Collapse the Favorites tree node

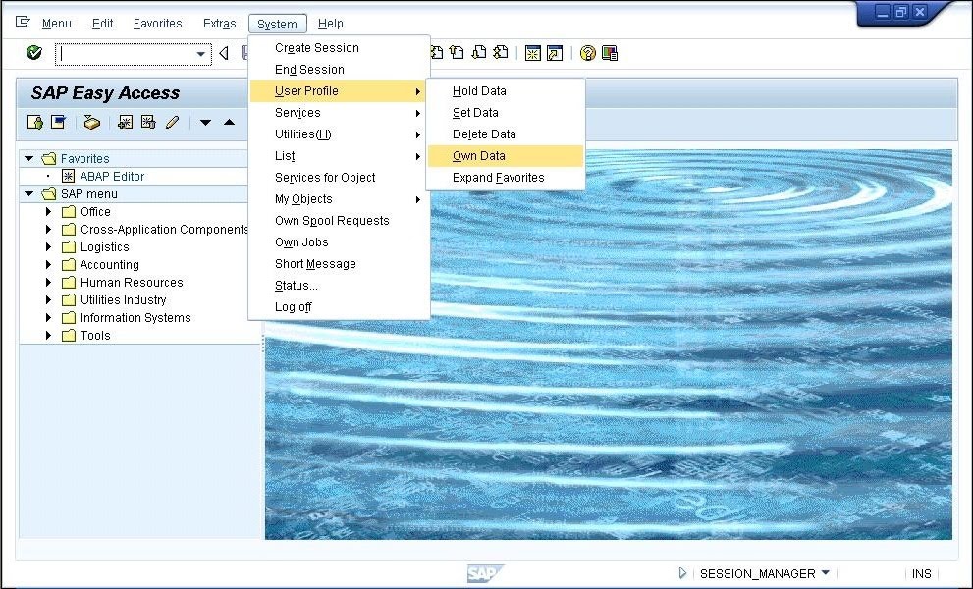[x=27, y=158]
